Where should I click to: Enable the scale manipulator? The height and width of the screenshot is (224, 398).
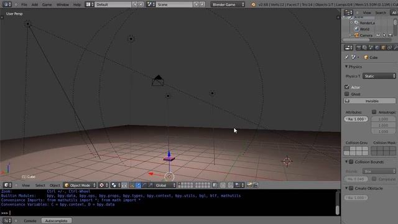tap(150, 185)
